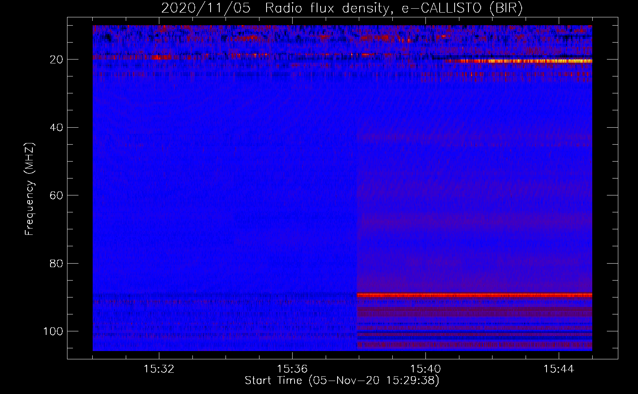This screenshot has height=394, width=638.
Task: Select the 20 frequency tick label
Action: (56, 59)
